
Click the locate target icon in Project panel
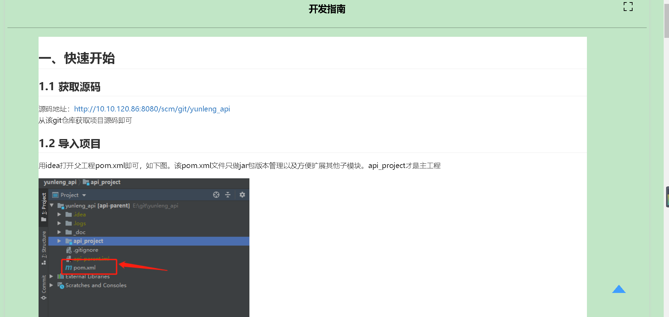(216, 195)
